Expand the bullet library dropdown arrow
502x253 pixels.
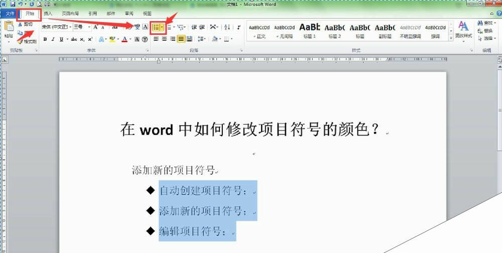(x=162, y=28)
